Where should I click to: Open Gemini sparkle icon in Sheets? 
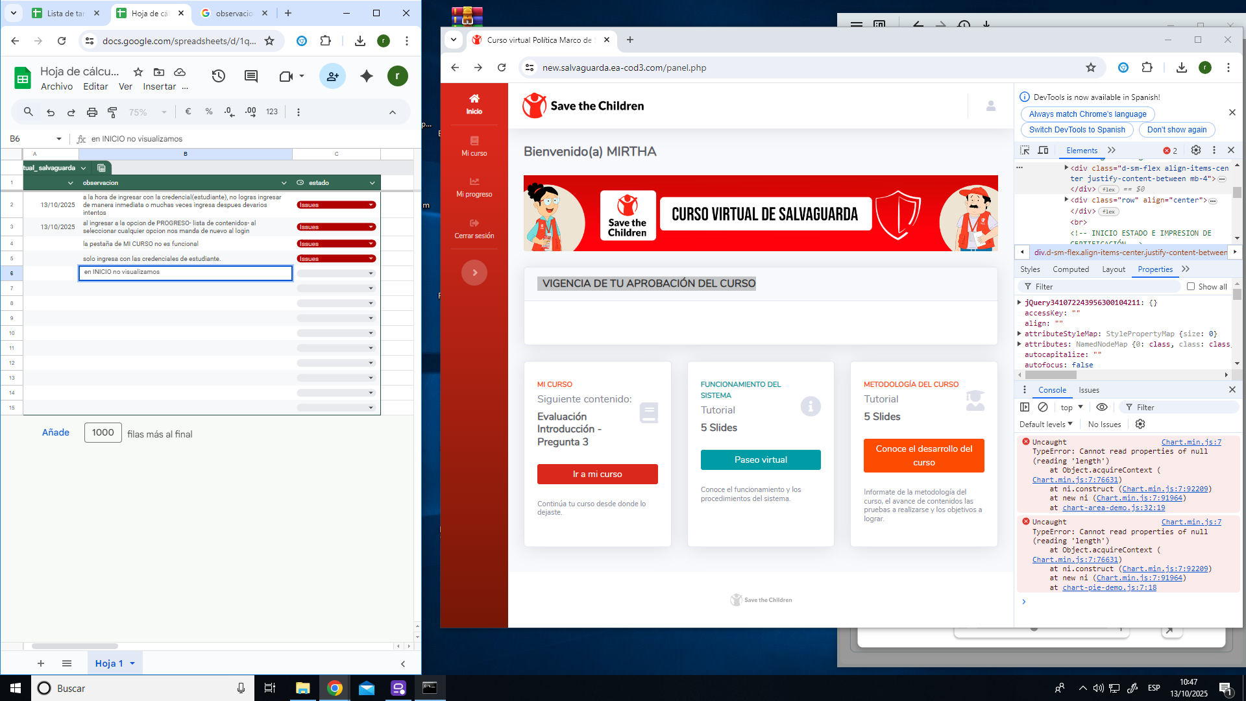pos(366,76)
